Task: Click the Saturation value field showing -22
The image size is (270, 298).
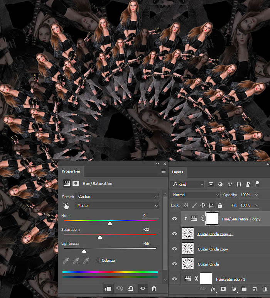Action: 151,229
